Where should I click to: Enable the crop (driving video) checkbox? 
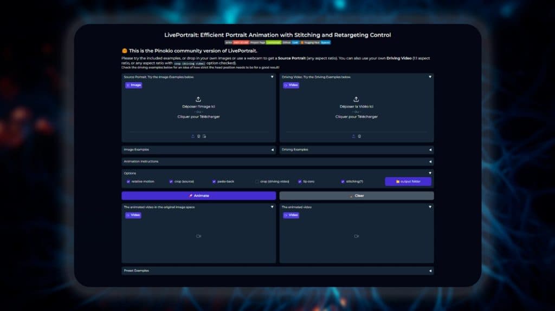click(257, 182)
